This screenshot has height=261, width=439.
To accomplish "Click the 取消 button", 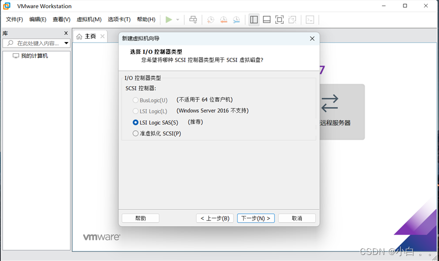I will (x=297, y=218).
